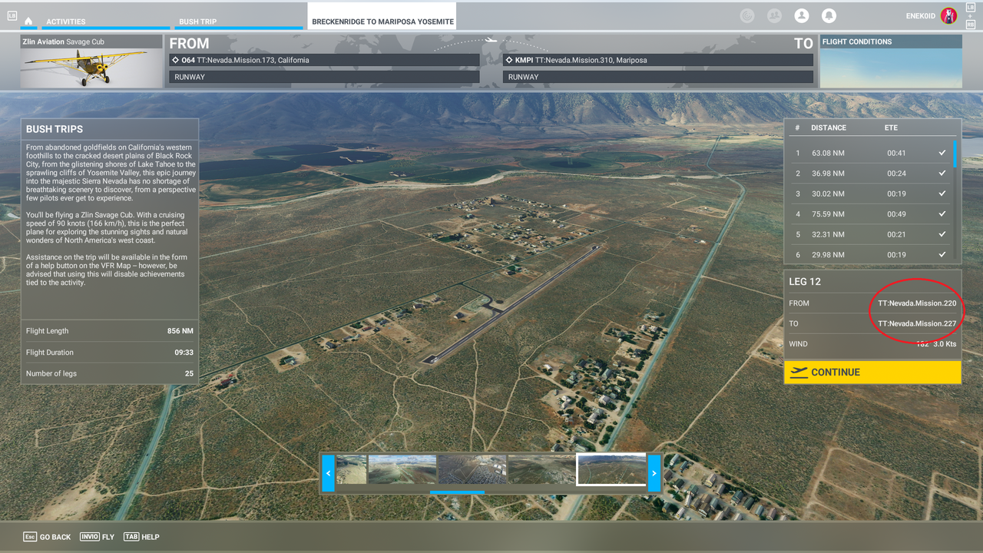Viewport: 983px width, 553px height.
Task: Click the CONTINUE button
Action: coord(872,372)
